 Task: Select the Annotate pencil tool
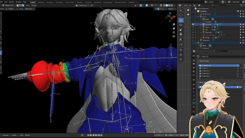[x=181, y=40]
